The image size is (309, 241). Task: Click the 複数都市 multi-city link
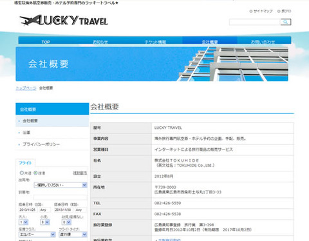[80, 173]
